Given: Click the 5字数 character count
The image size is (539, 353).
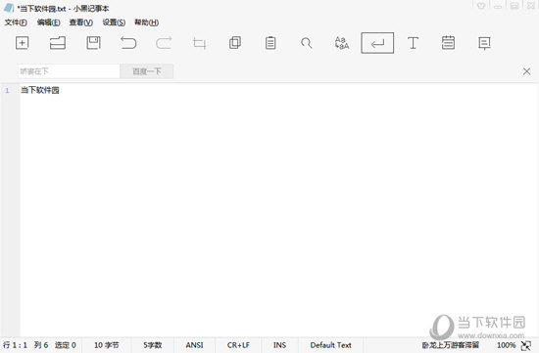Looking at the screenshot, I should pos(153,345).
